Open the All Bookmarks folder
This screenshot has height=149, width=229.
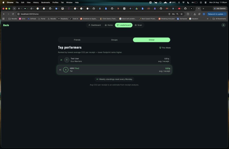click(219, 19)
